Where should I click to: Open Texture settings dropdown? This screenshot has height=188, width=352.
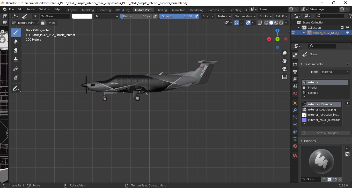[224, 16]
